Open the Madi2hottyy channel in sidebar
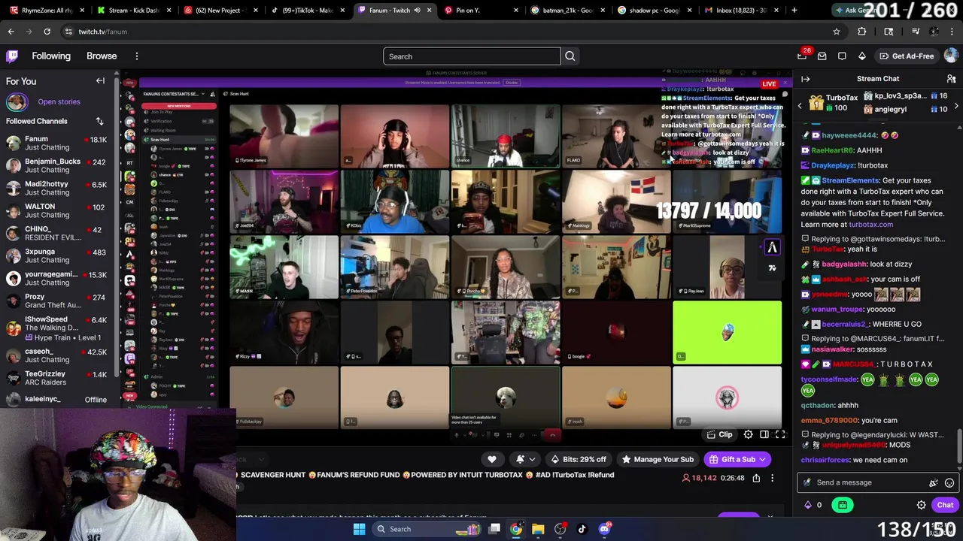This screenshot has width=963, height=541. coord(58,188)
